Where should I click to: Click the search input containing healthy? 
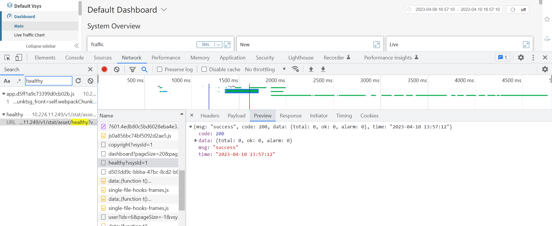(x=49, y=81)
